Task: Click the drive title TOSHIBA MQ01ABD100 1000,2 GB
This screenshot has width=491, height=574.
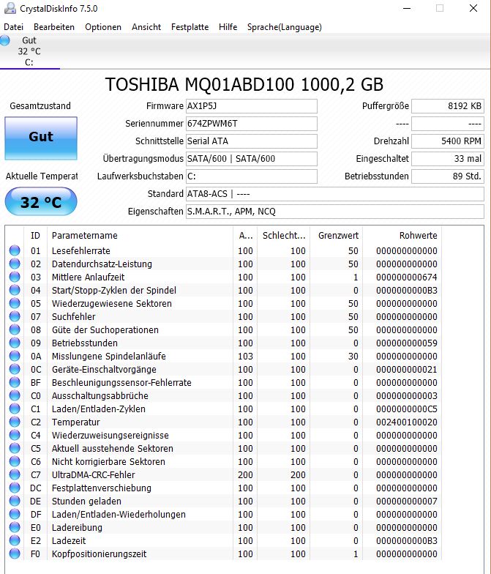Action: 244,85
